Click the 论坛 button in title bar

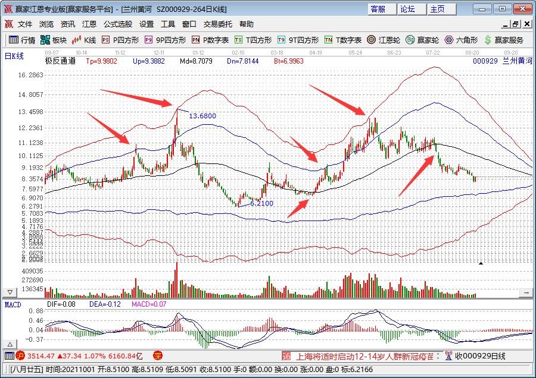pos(412,9)
